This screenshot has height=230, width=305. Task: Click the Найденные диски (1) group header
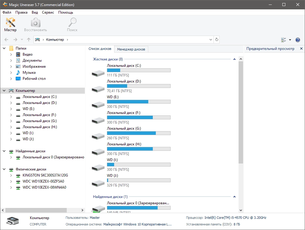click(110, 197)
